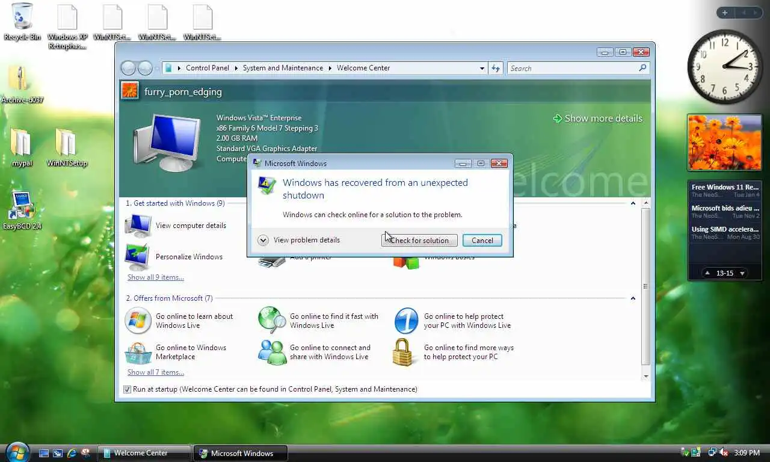Click the find it fast globe magnifier icon
The image size is (770, 462).
pos(272,321)
